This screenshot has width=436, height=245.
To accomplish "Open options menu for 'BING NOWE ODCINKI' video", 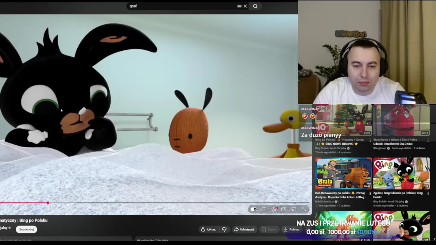I will (370, 140).
